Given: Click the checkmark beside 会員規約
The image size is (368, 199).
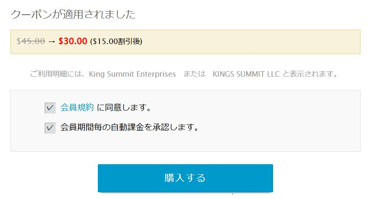Looking at the screenshot, I should tap(50, 108).
